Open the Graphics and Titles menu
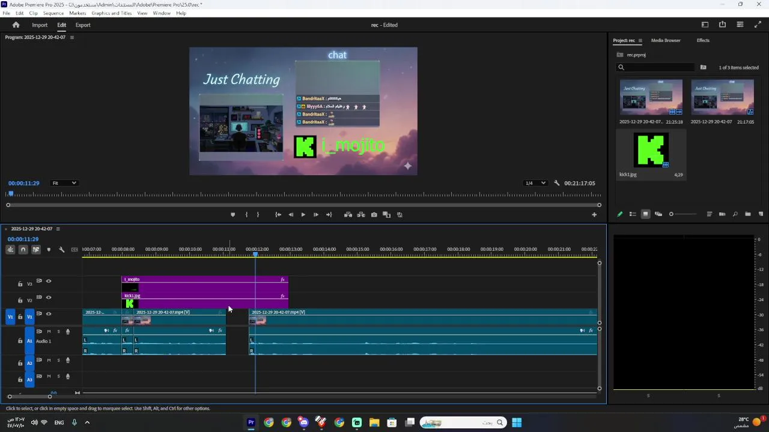 pyautogui.click(x=112, y=13)
